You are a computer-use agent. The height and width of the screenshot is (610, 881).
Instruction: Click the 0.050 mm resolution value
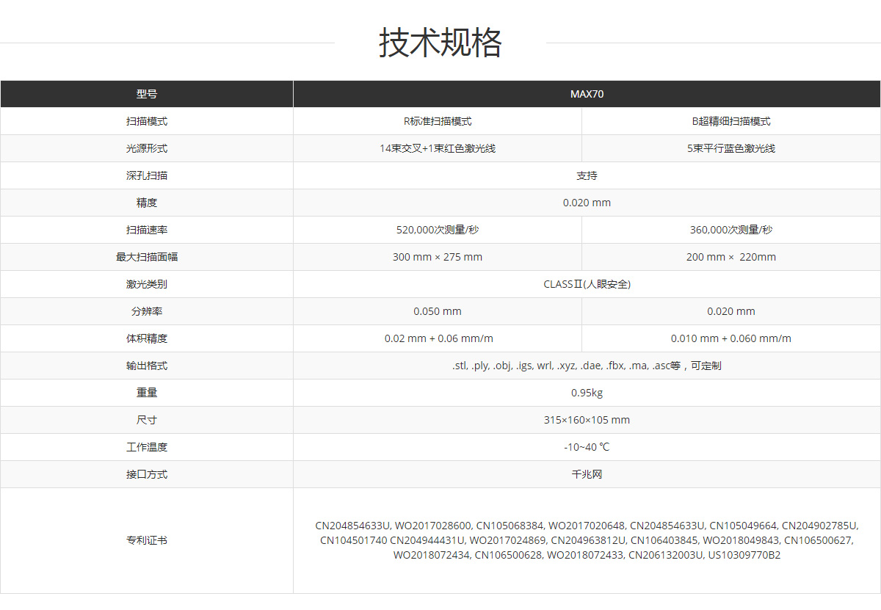[x=438, y=311]
